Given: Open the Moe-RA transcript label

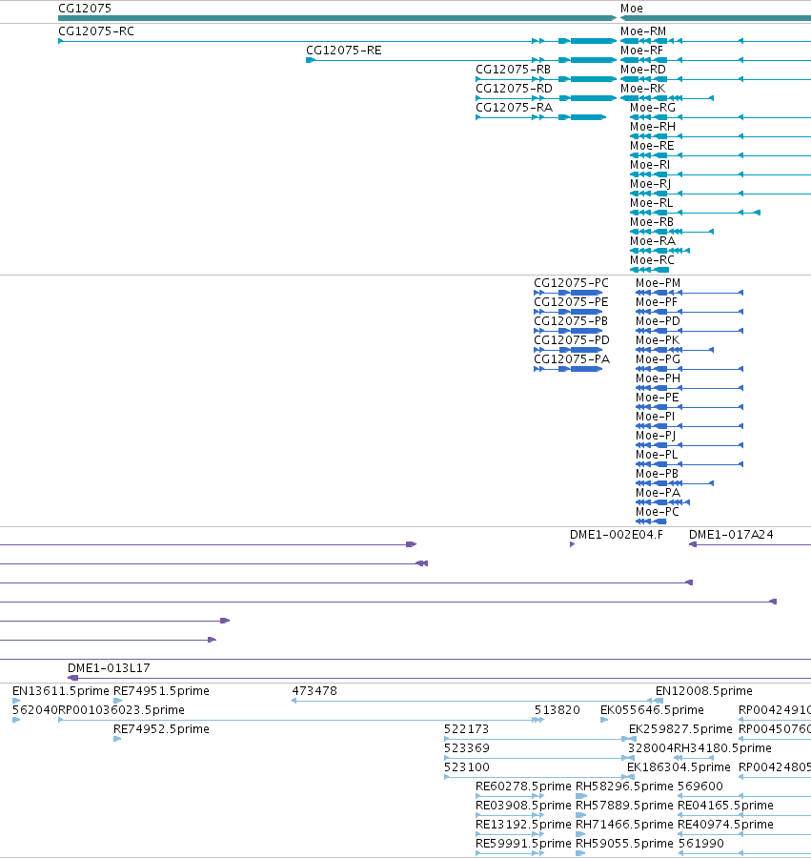Looking at the screenshot, I should point(653,241).
